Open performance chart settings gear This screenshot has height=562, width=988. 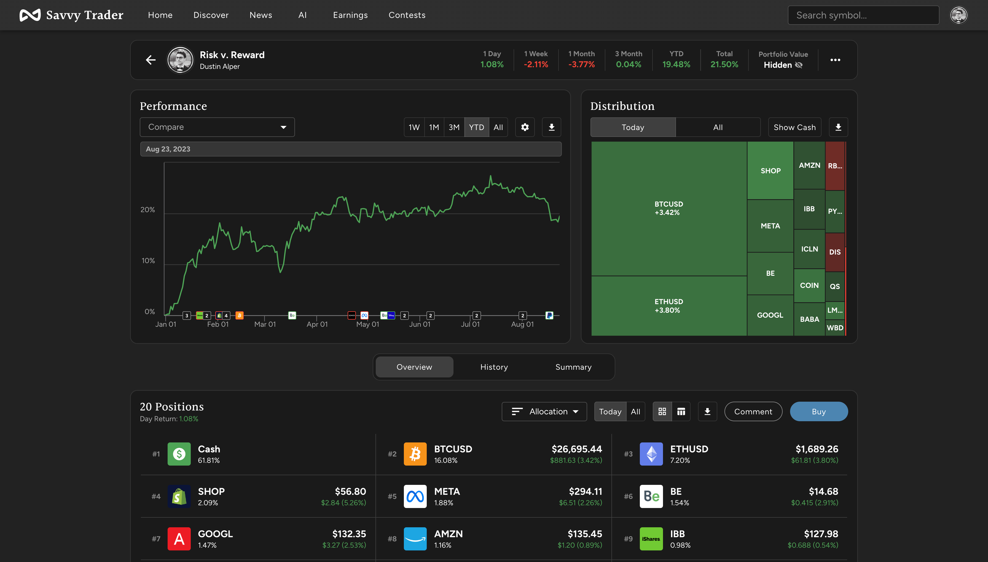[525, 127]
